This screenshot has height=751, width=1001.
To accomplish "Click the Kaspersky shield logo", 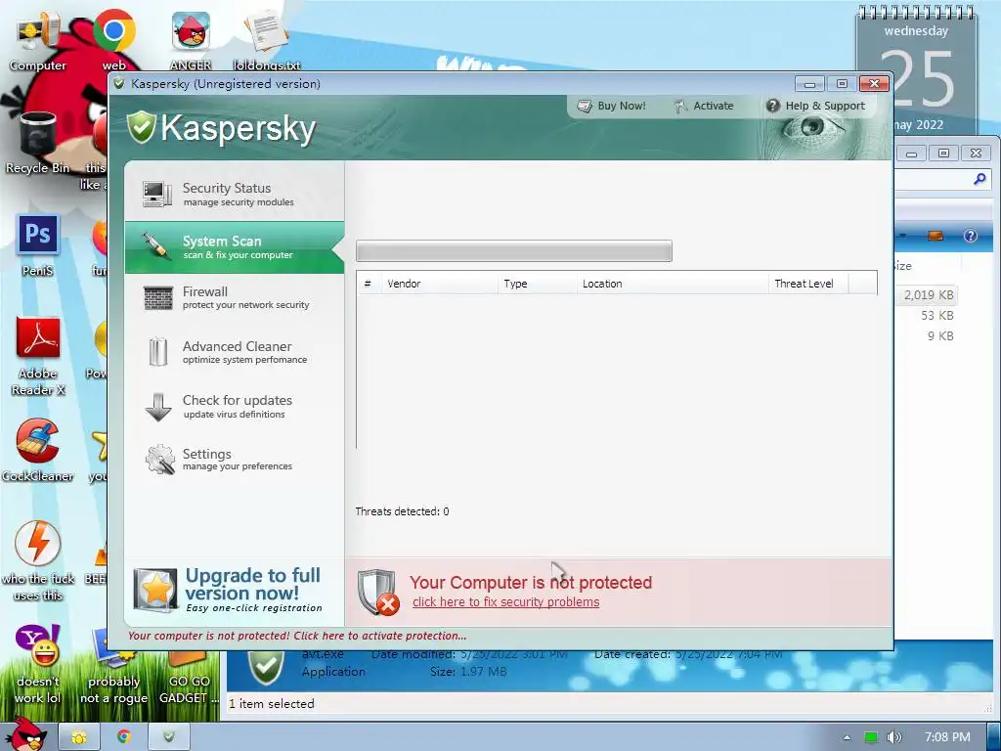I will point(141,127).
